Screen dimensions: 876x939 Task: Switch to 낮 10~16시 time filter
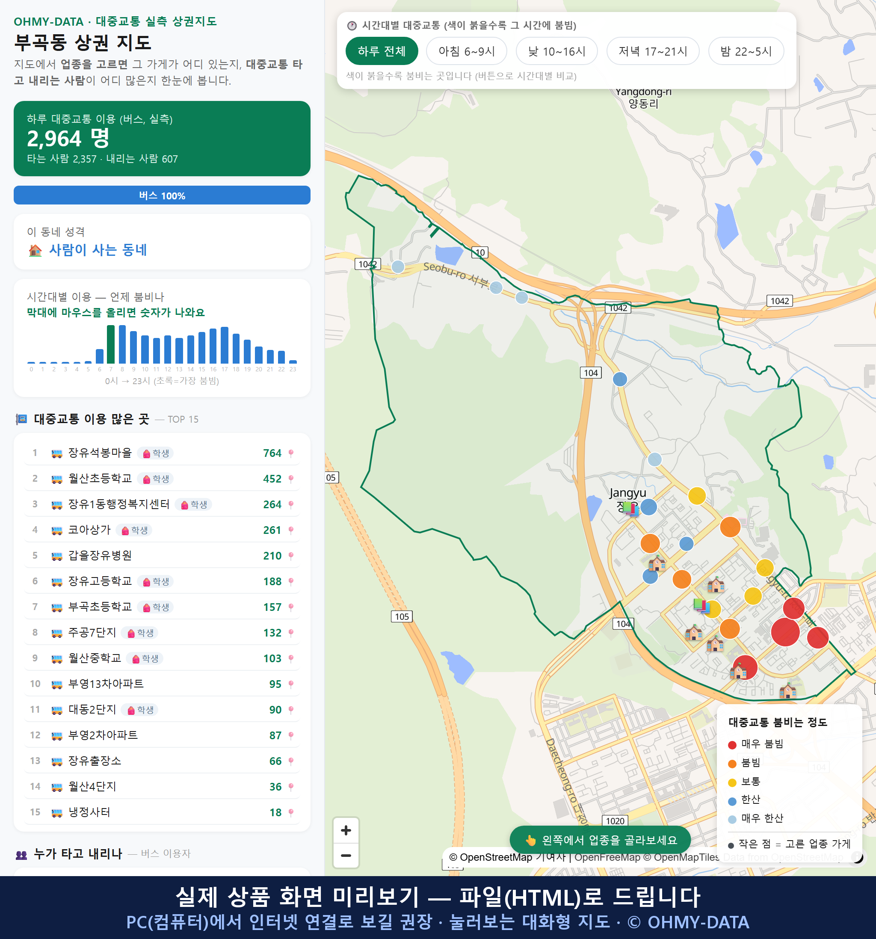tap(556, 51)
